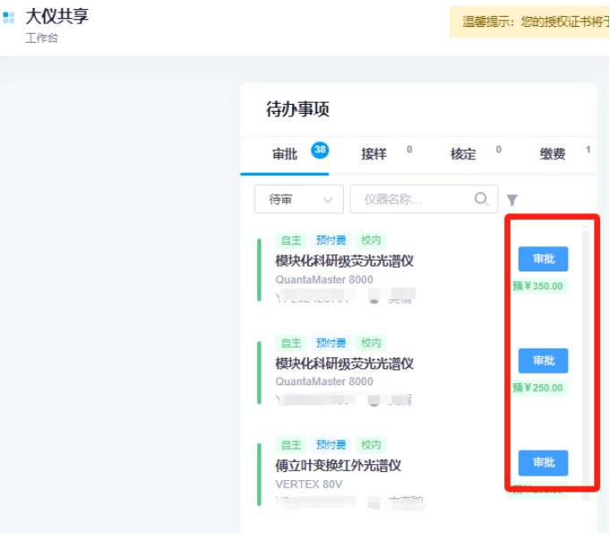Viewport: 610px width, 533px height.
Task: Switch to the 核定 tab
Action: point(463,154)
